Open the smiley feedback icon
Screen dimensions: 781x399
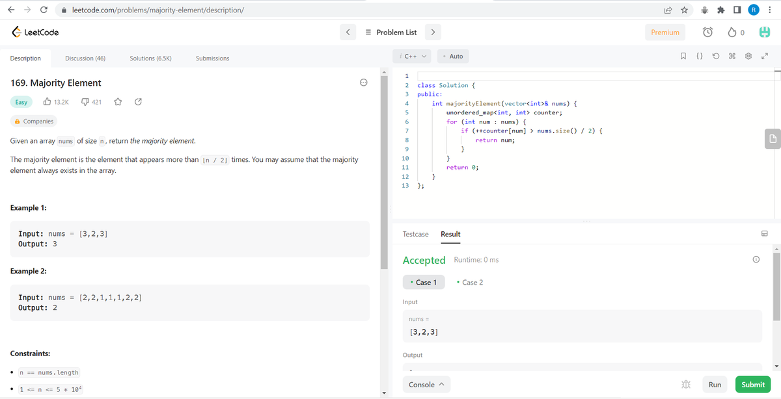point(364,83)
